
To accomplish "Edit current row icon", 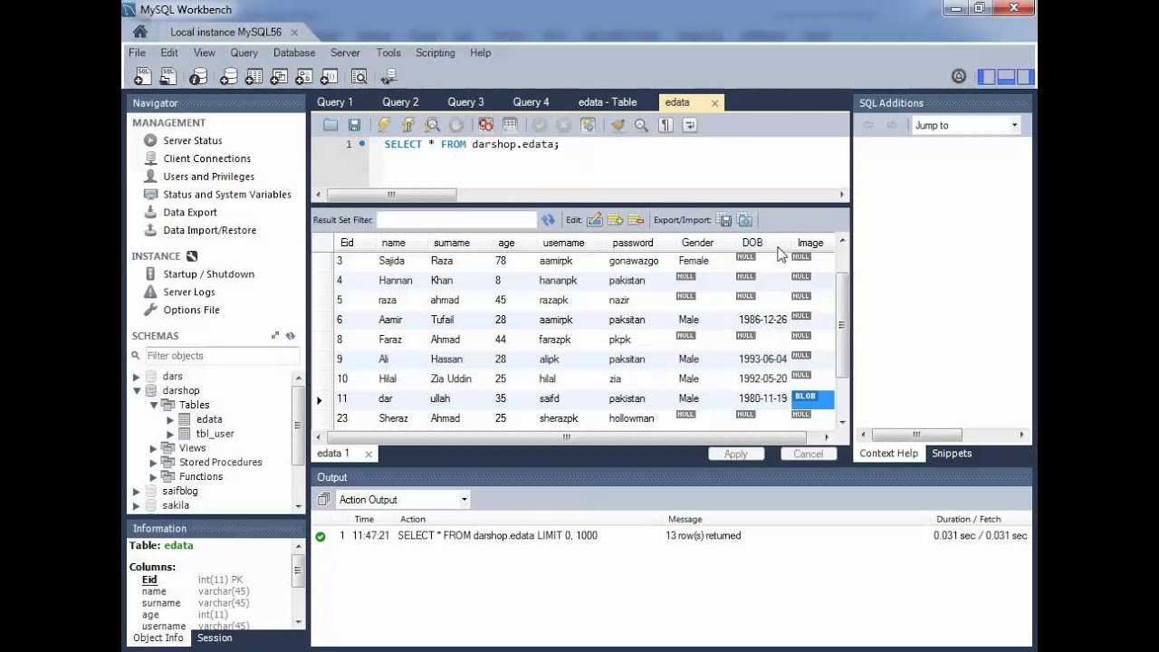I will (594, 219).
